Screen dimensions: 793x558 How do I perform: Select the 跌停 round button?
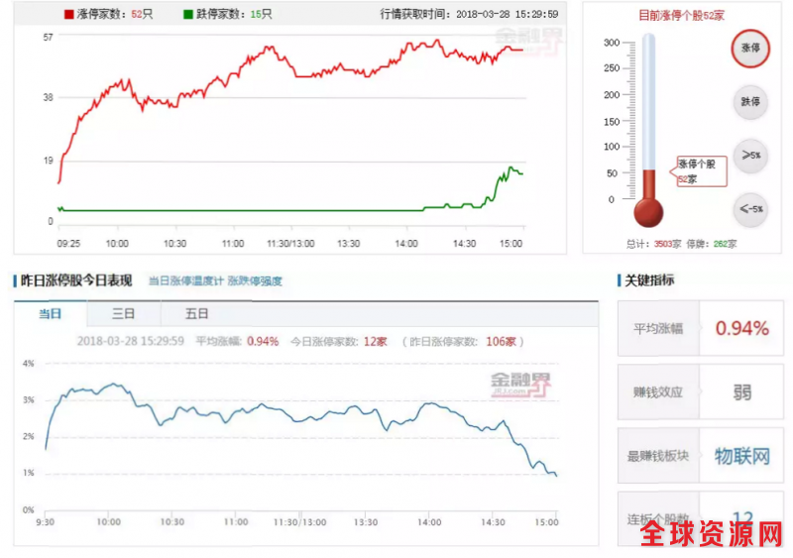pyautogui.click(x=750, y=102)
